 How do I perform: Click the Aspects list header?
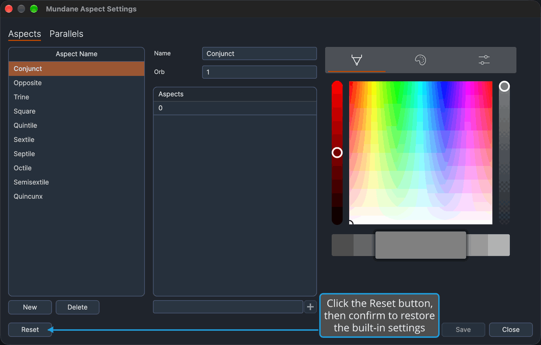click(234, 94)
